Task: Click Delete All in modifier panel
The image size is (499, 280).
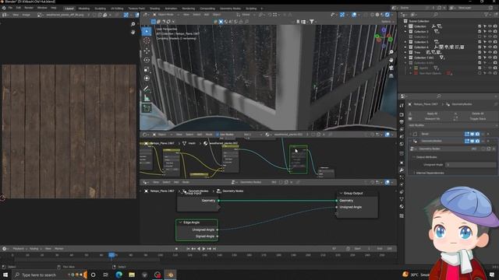Action: 477,114
